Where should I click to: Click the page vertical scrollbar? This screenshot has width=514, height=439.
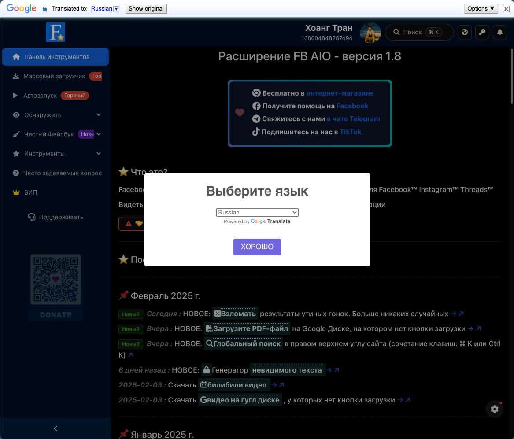(511, 76)
